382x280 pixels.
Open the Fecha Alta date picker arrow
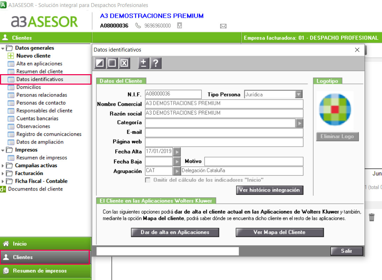pos(177,152)
